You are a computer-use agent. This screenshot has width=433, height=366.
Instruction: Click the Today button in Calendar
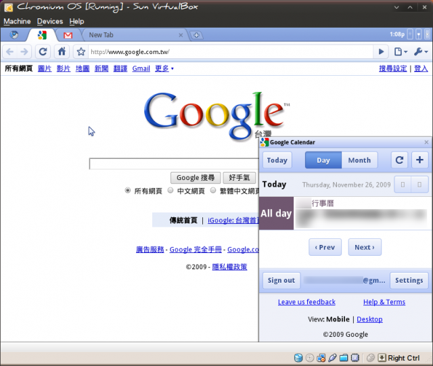277,160
